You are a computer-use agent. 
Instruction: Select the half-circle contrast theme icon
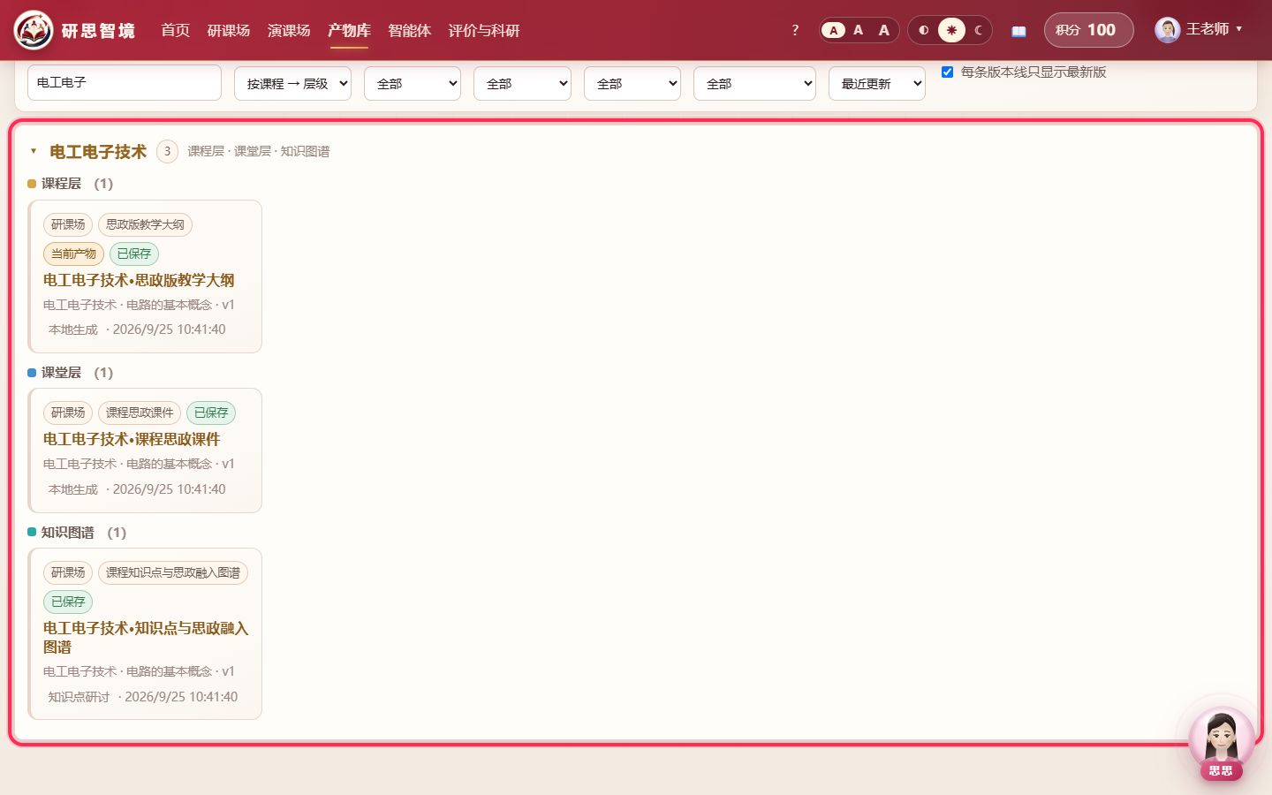coord(924,30)
